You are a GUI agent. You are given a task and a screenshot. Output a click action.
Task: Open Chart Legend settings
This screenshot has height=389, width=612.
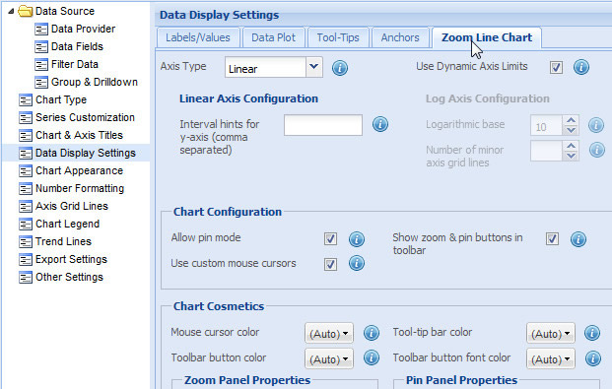point(68,224)
